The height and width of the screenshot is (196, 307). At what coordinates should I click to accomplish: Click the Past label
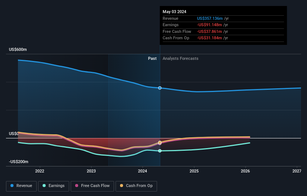pyautogui.click(x=152, y=59)
